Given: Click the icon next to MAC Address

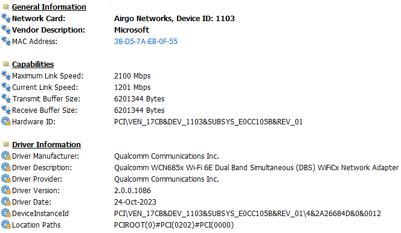Looking at the screenshot, I should (x=6, y=42).
